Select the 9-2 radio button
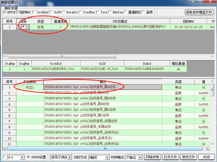217x162 pixels. [x=5, y=157]
